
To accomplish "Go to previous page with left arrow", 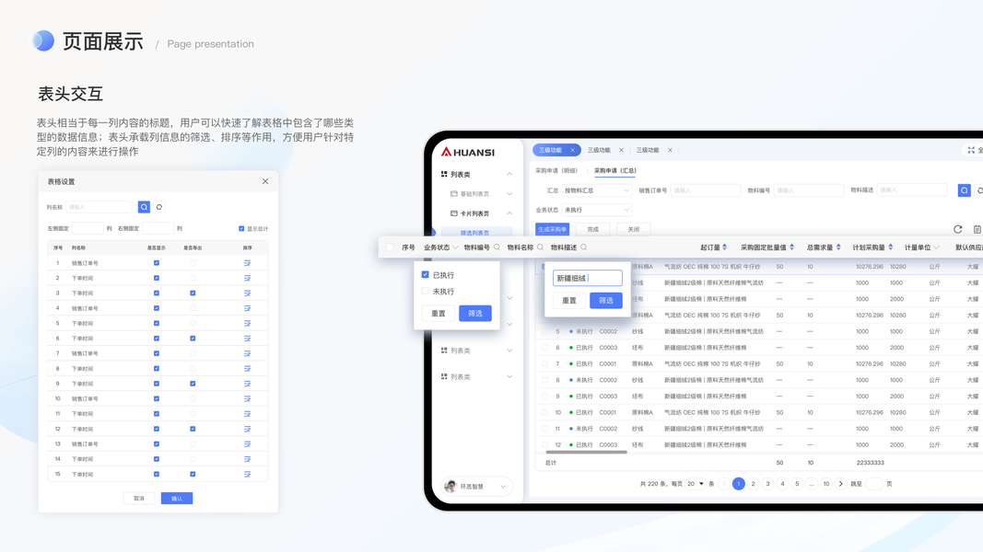I will (x=724, y=484).
